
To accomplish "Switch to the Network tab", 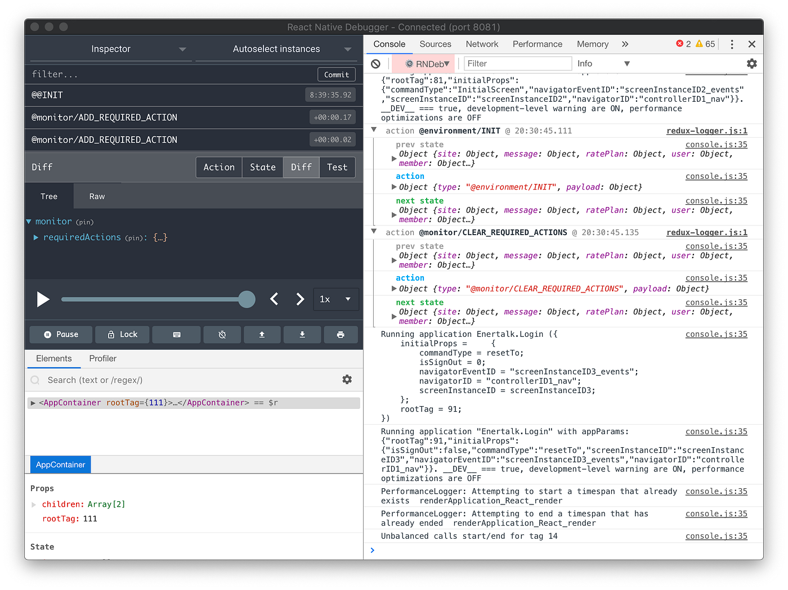I will tap(482, 44).
